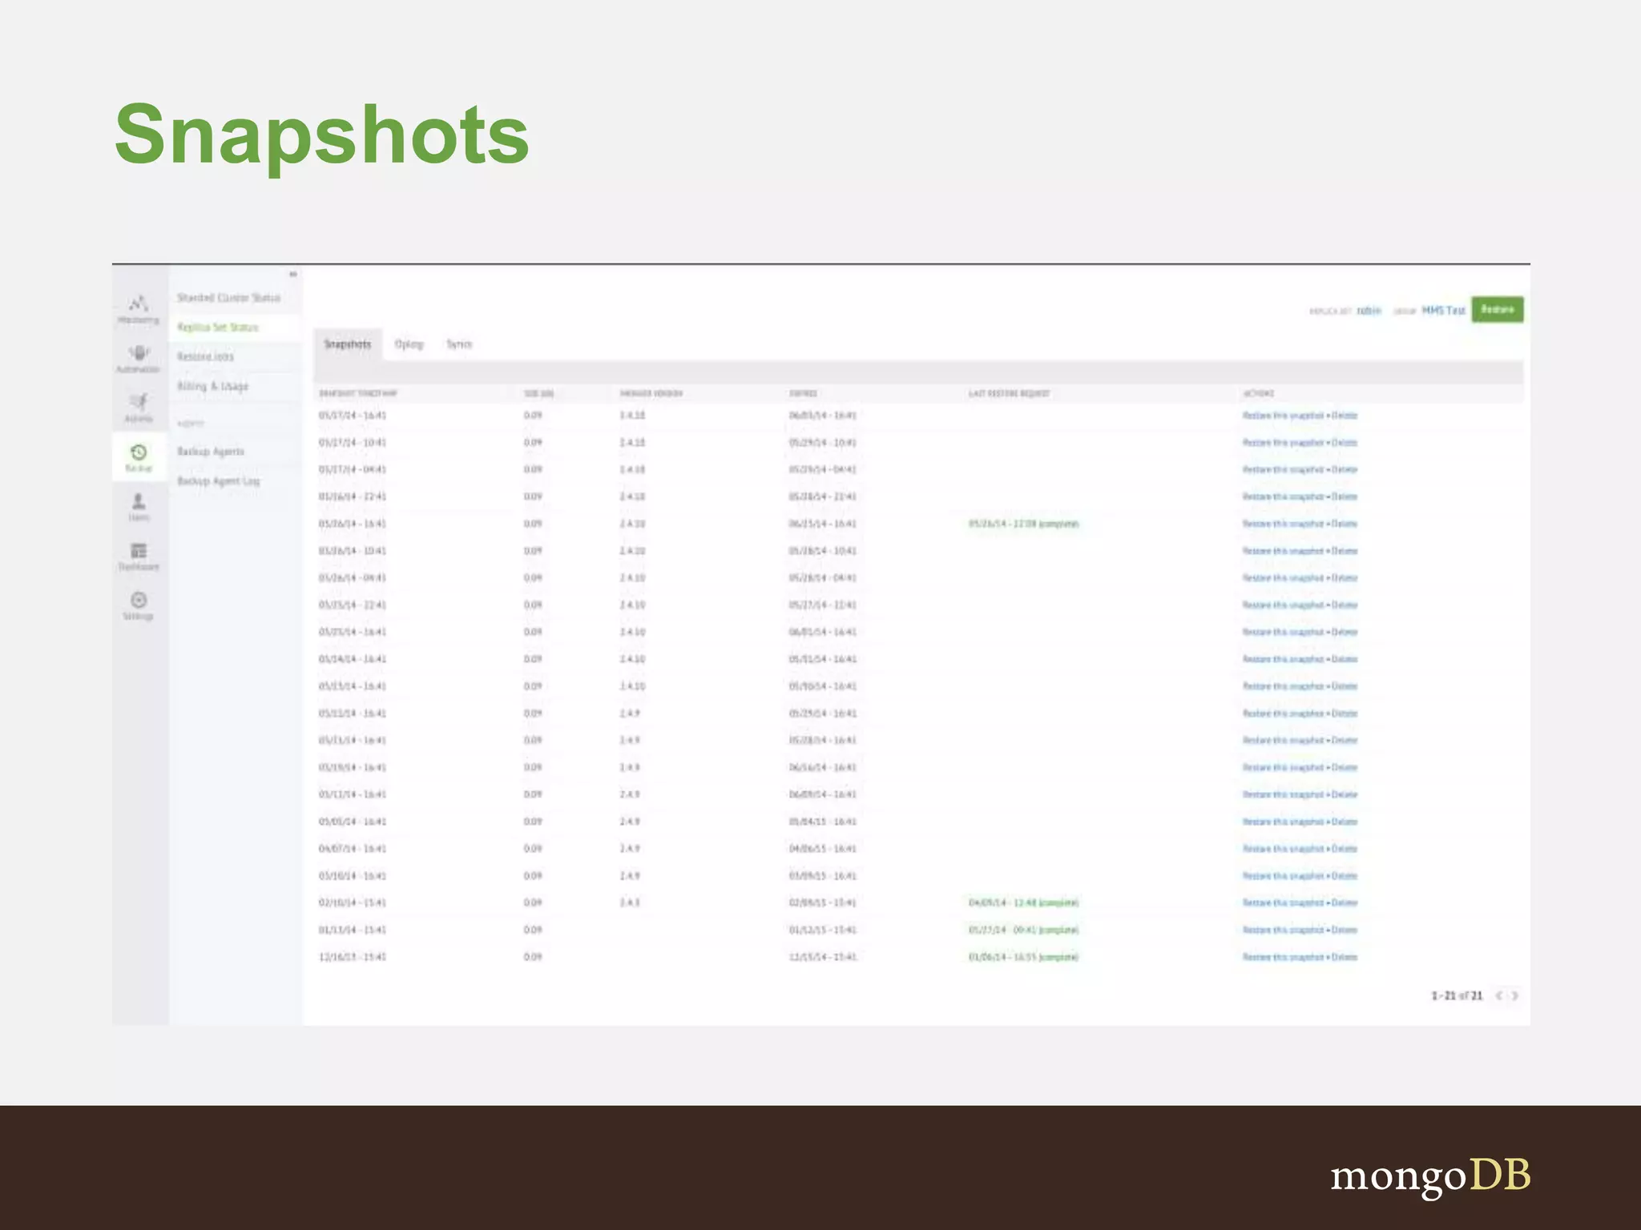This screenshot has width=1641, height=1230.
Task: Open the MMS Test group link
Action: pyautogui.click(x=1443, y=311)
